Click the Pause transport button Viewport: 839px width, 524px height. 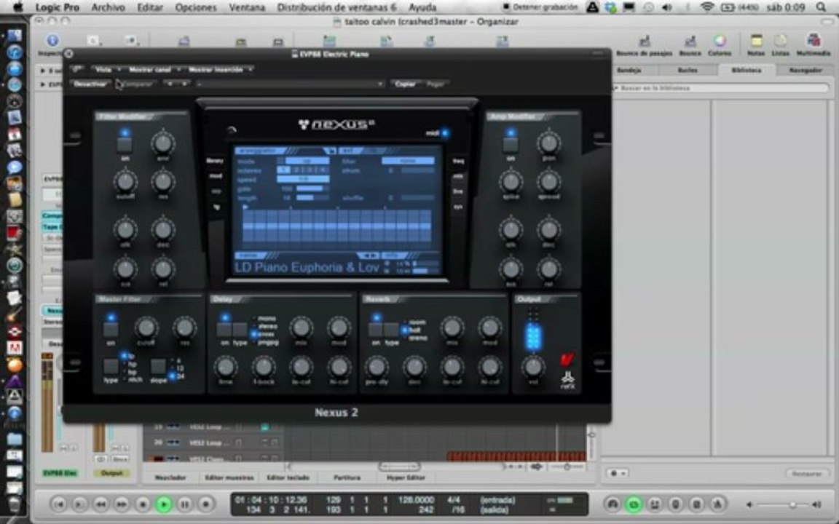point(184,504)
